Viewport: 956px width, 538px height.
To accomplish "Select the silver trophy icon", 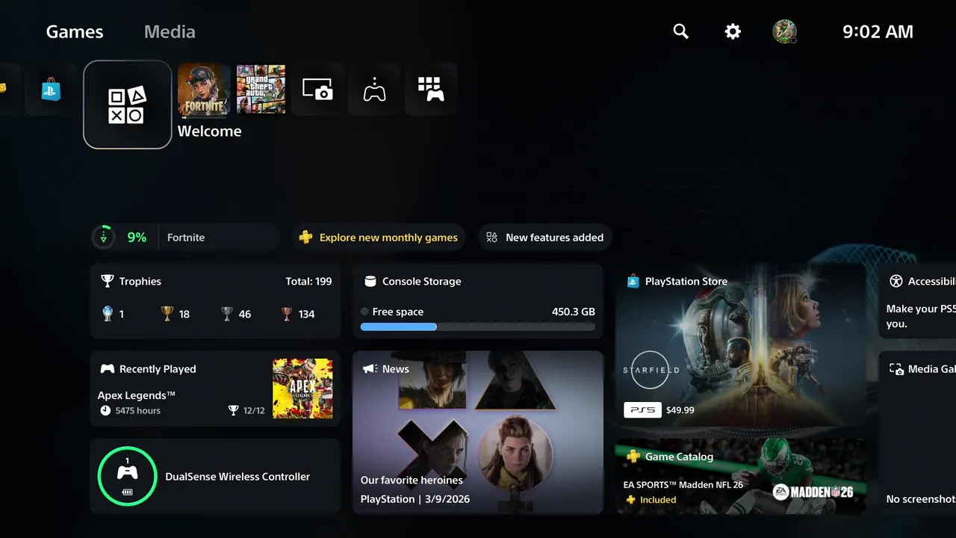I will (227, 314).
